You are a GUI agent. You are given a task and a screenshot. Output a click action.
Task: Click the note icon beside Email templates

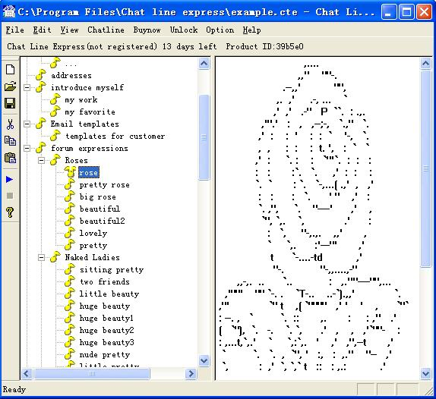click(x=41, y=124)
